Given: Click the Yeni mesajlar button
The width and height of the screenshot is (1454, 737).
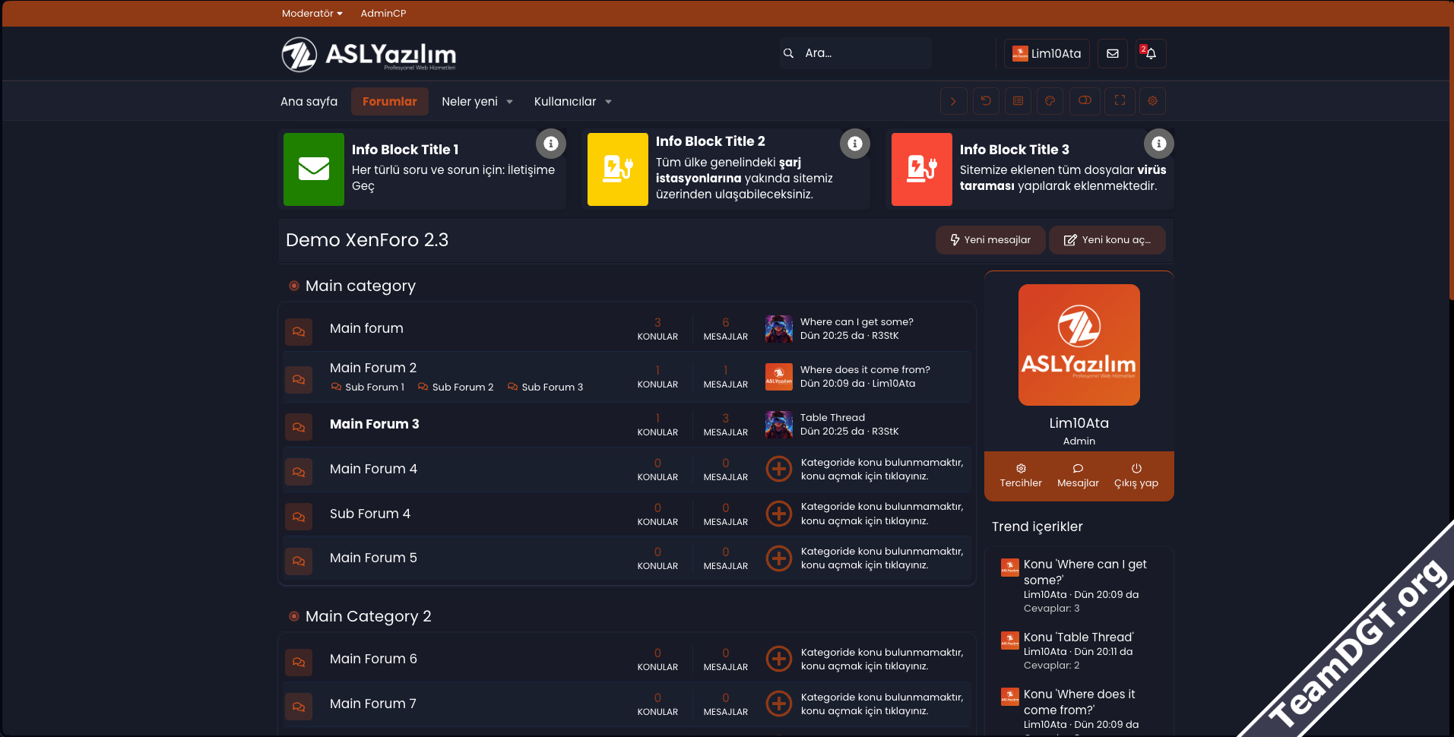Looking at the screenshot, I should pos(990,240).
